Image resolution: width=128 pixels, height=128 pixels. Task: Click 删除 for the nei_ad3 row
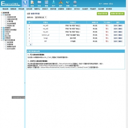[120, 25]
